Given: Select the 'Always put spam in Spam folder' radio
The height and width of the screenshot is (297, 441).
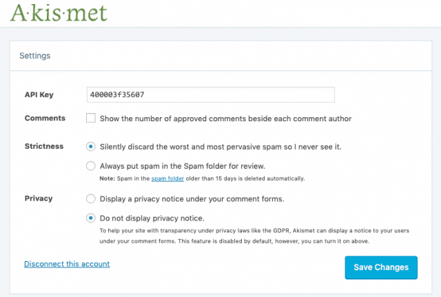Looking at the screenshot, I should pos(90,166).
